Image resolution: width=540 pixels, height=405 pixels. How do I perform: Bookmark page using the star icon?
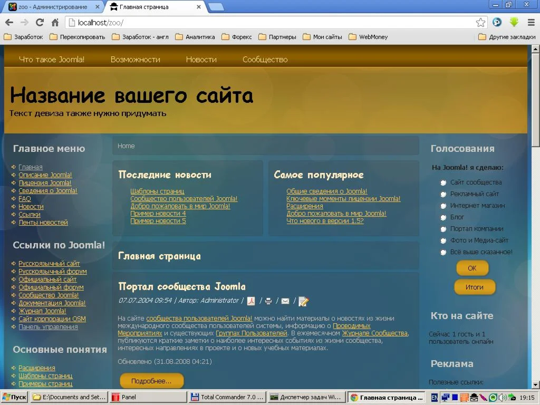(480, 23)
